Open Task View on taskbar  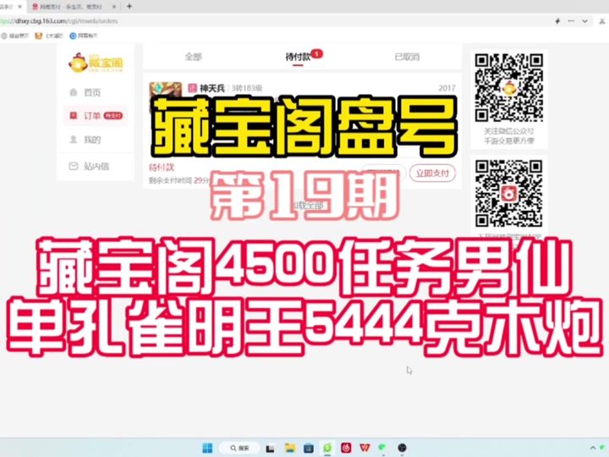pos(271,448)
